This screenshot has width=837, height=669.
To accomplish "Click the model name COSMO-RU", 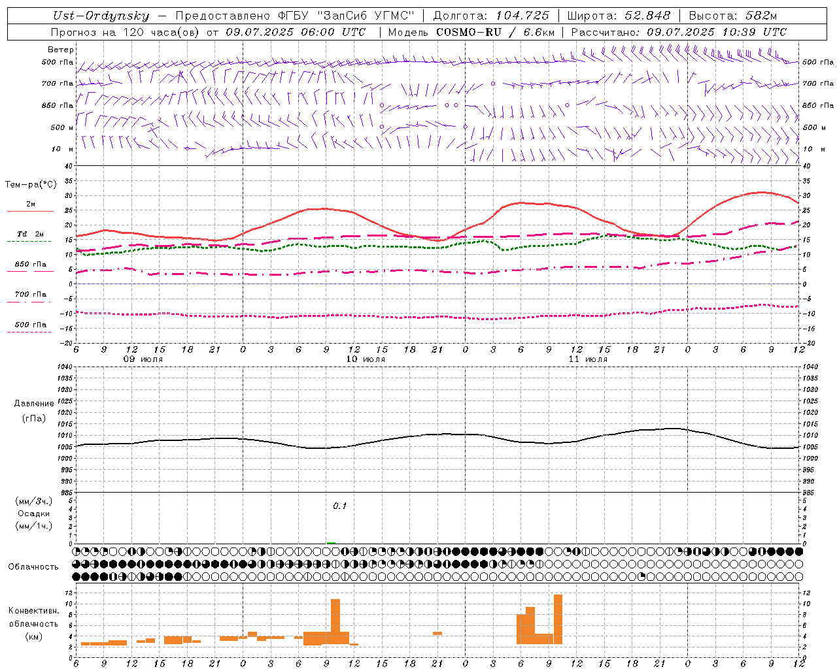I will click(470, 32).
